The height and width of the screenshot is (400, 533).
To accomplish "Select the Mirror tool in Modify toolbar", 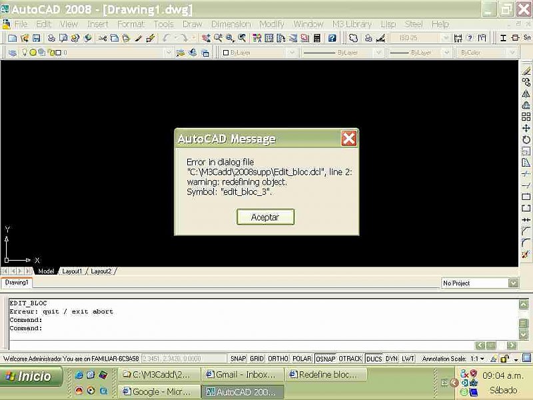I will tap(526, 93).
